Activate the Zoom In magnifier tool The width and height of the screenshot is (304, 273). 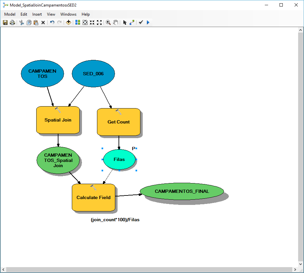click(x=108, y=22)
